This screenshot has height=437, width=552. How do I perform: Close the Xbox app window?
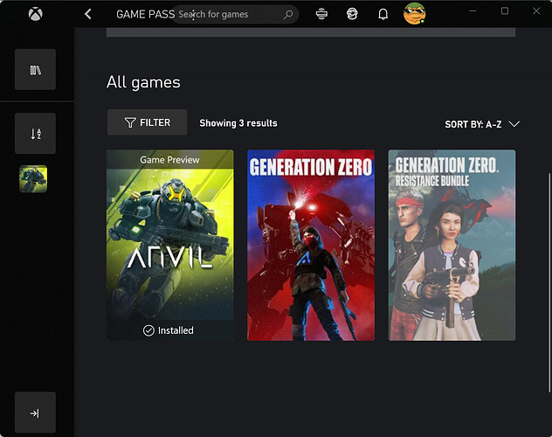tap(536, 10)
